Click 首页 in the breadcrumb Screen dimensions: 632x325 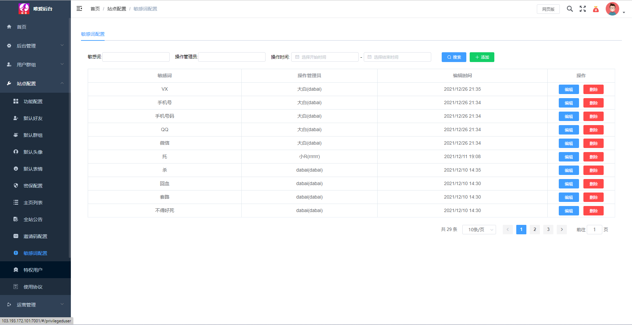pyautogui.click(x=95, y=9)
